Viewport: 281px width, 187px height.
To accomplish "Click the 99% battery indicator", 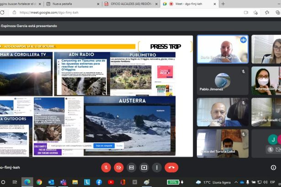I will coord(173,182).
